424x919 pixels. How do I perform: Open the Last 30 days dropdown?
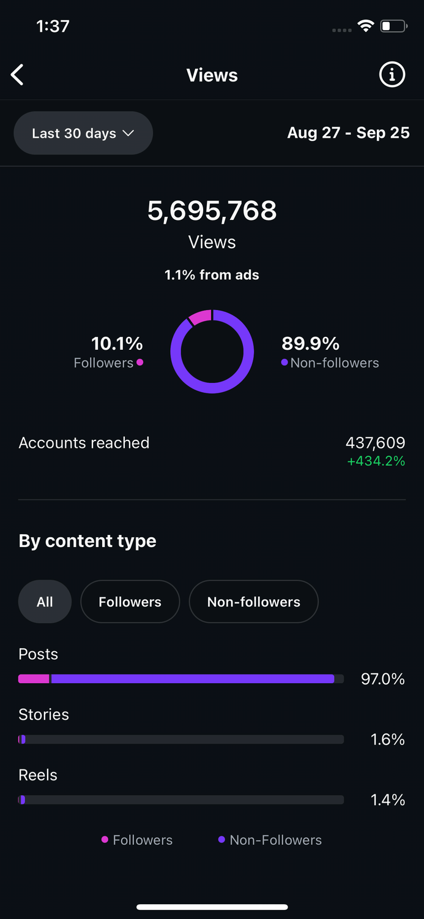click(x=83, y=133)
